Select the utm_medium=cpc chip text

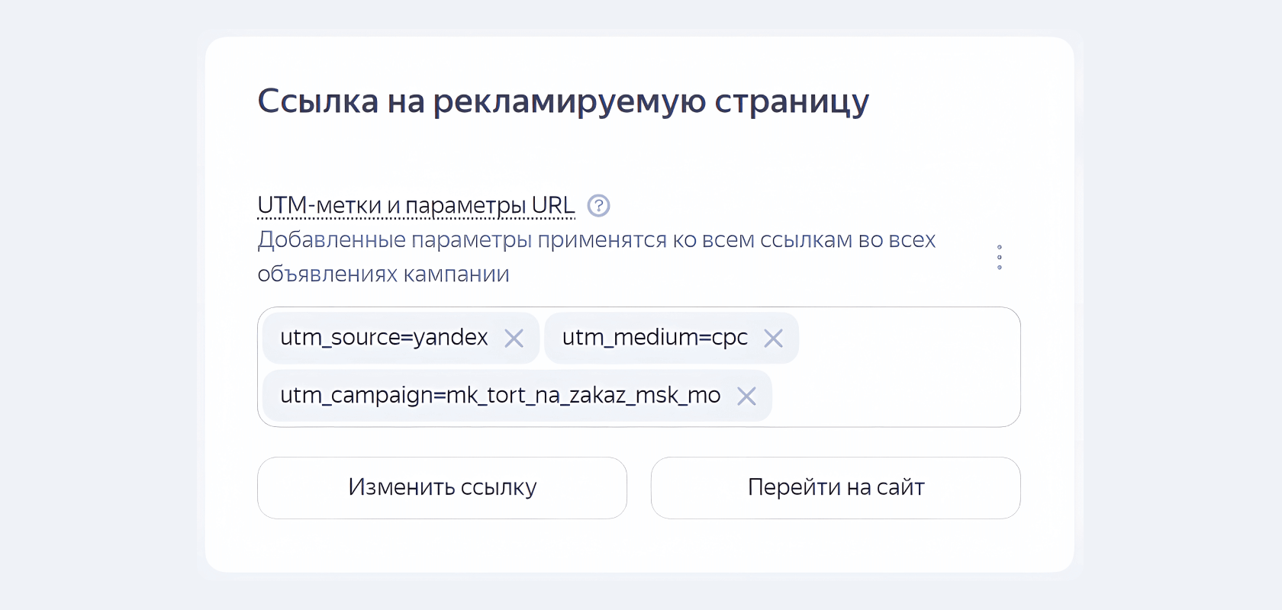pyautogui.click(x=655, y=337)
